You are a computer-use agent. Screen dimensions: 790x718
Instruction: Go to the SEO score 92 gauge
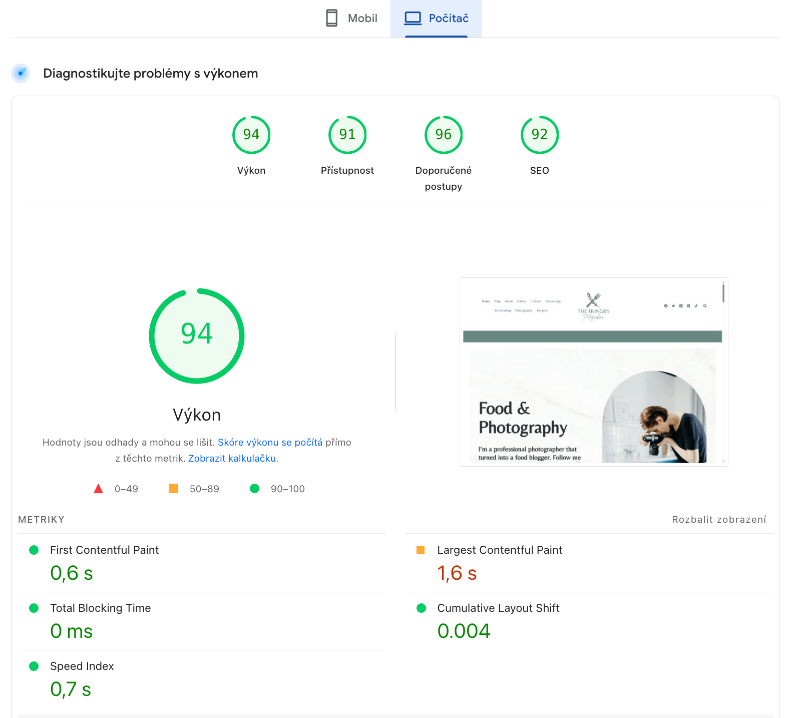(x=540, y=135)
